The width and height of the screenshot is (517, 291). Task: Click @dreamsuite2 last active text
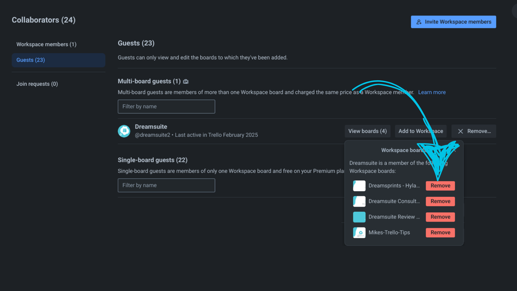click(x=196, y=135)
